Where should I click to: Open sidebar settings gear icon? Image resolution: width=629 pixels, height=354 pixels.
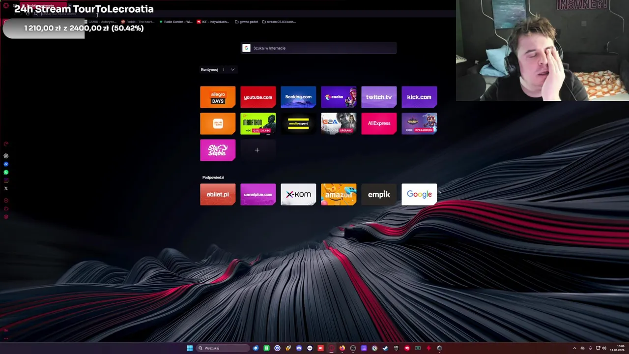pos(6,217)
